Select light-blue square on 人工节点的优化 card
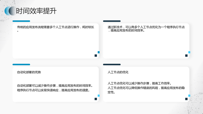 (x=189, y=96)
